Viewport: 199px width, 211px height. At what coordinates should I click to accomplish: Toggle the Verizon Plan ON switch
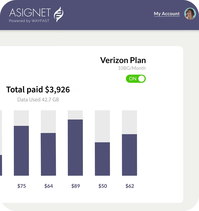[136, 79]
